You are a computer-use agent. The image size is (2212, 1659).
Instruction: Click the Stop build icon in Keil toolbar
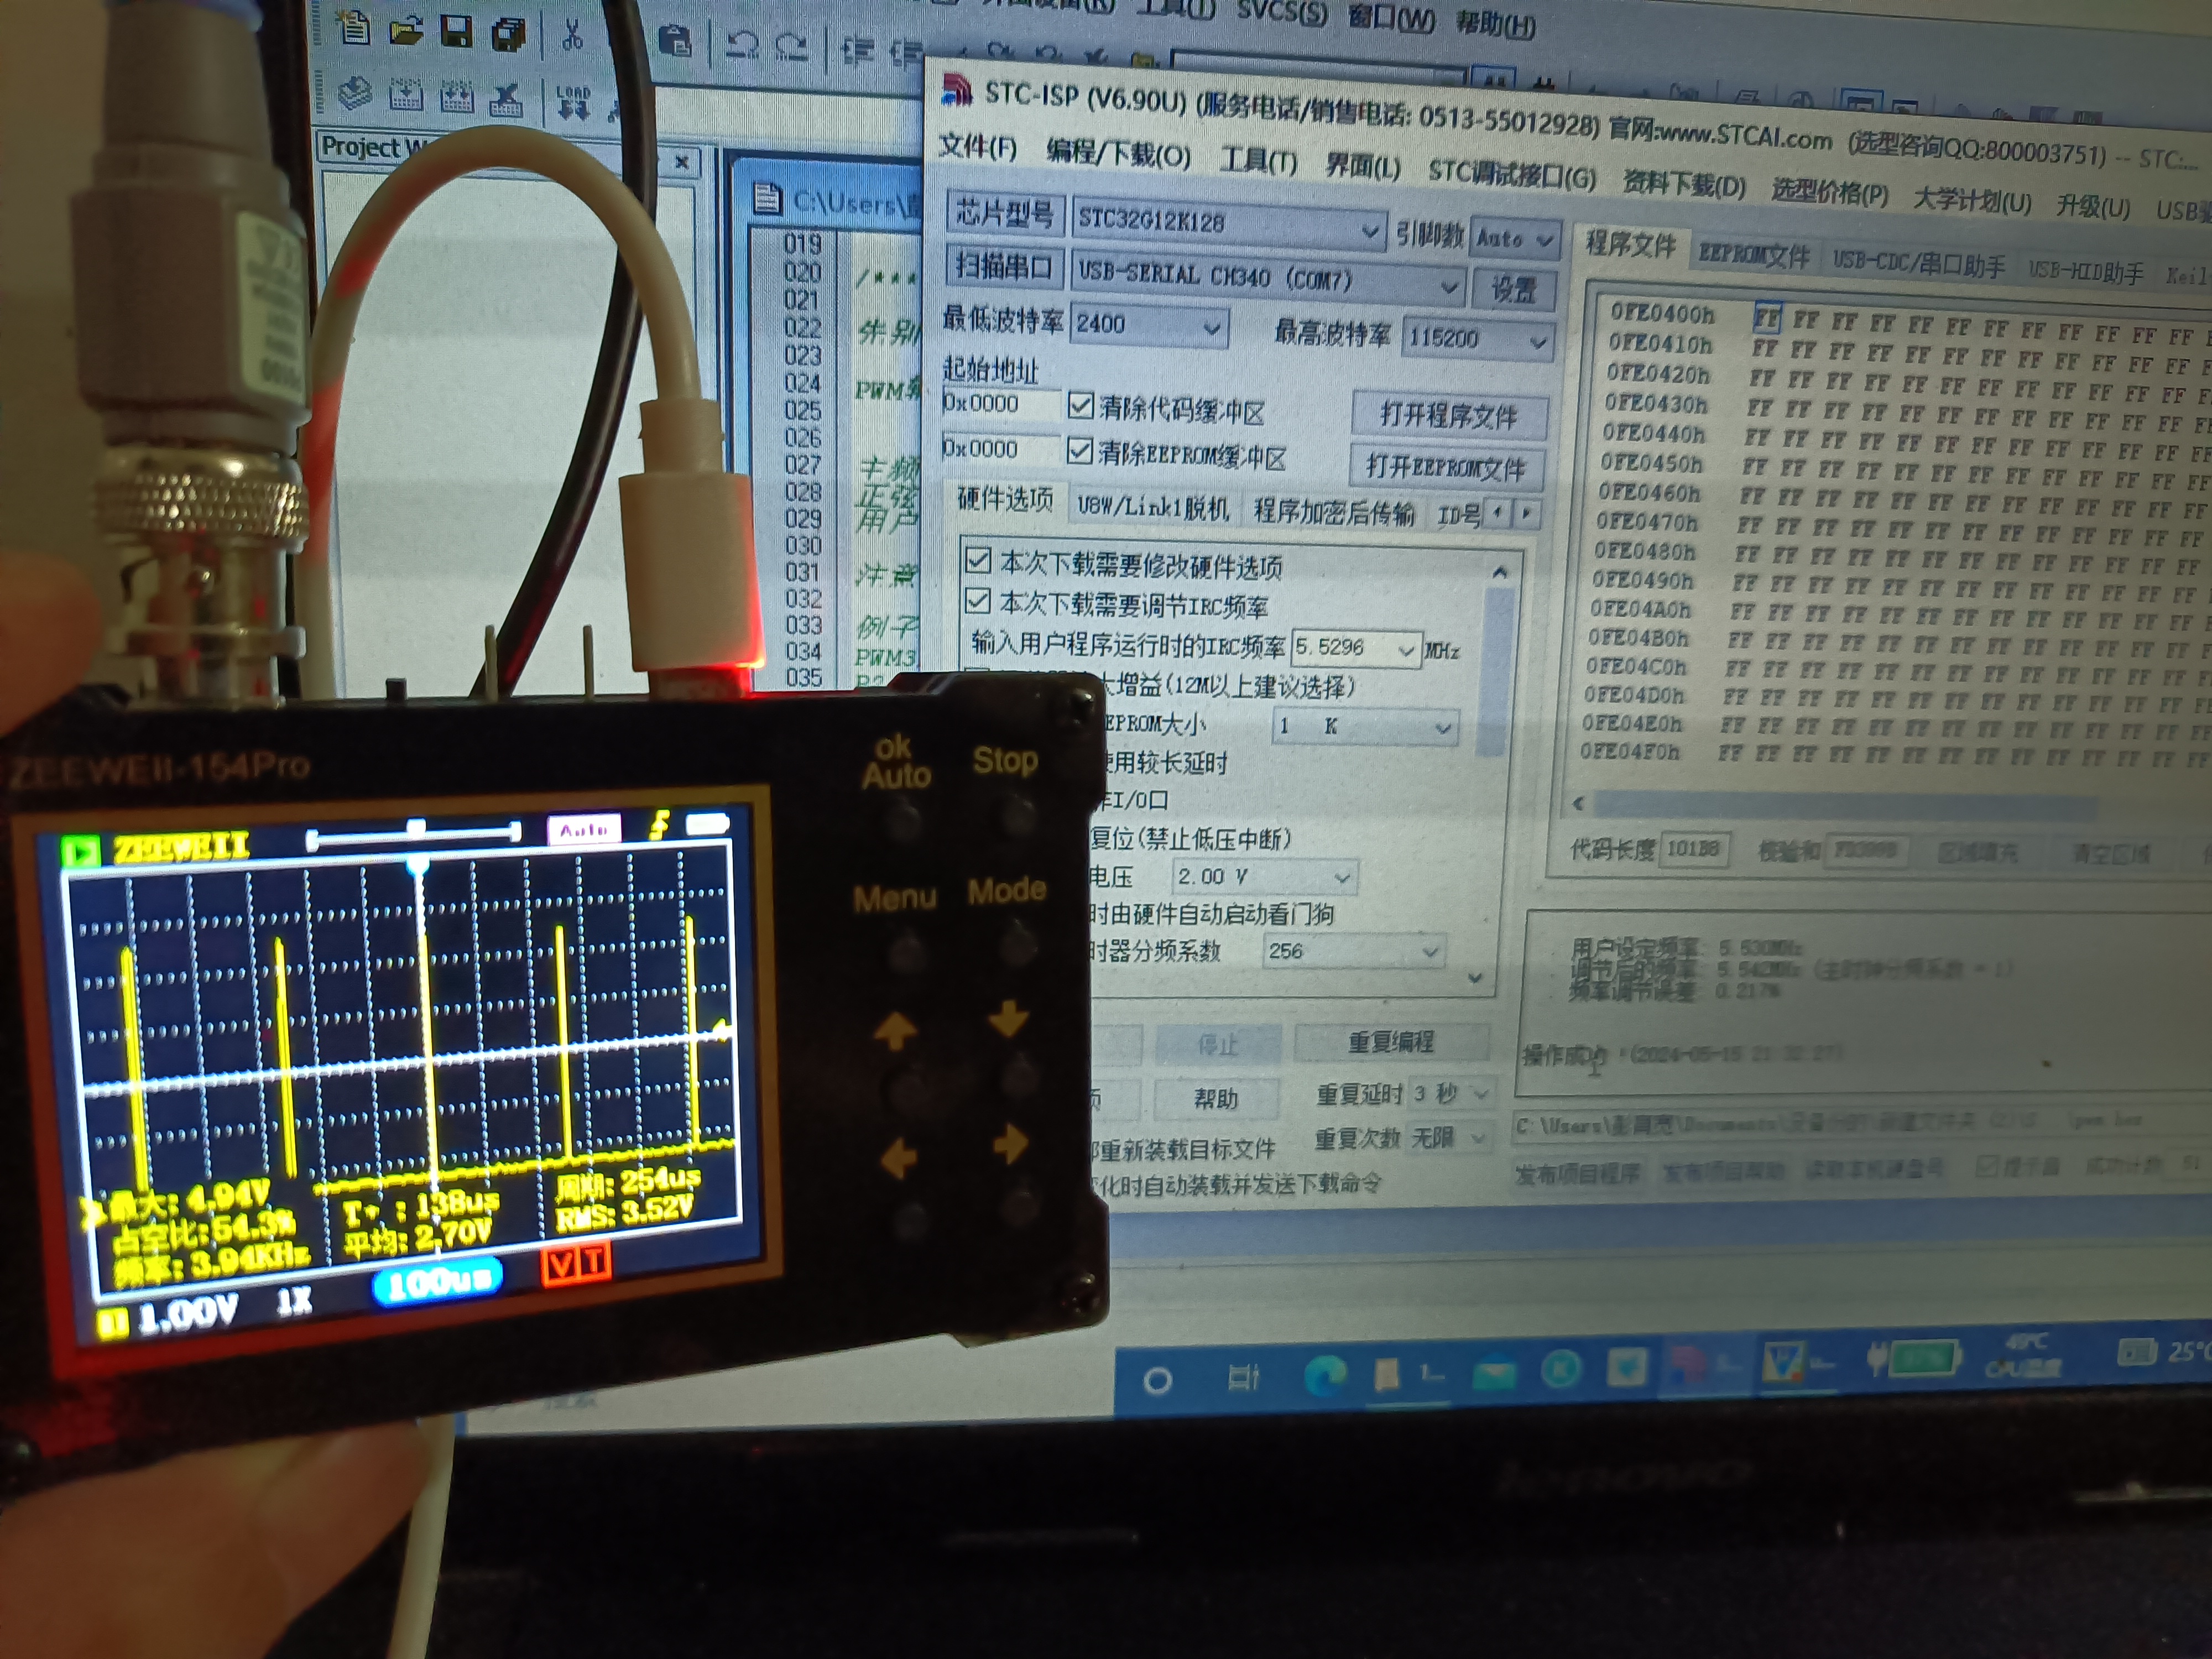[506, 100]
